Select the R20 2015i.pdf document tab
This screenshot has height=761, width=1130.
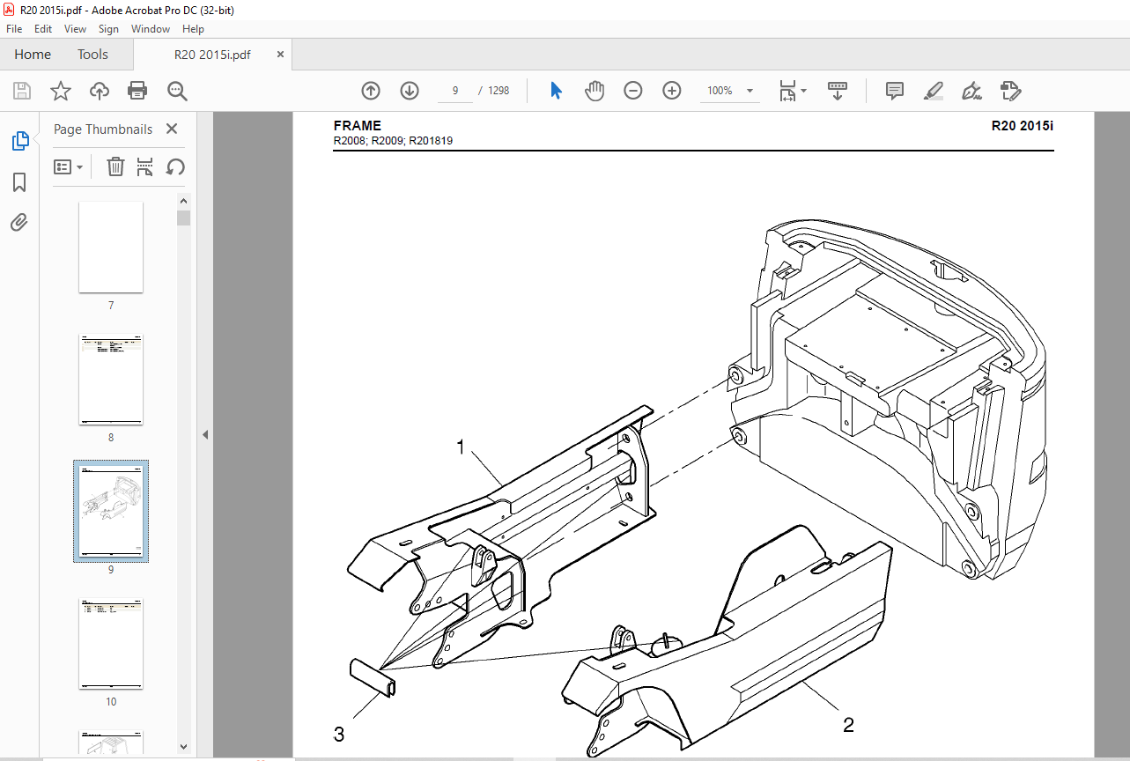tap(212, 55)
